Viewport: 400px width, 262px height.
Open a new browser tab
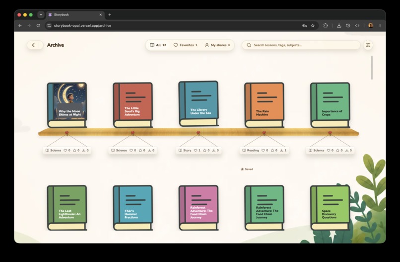pos(110,15)
